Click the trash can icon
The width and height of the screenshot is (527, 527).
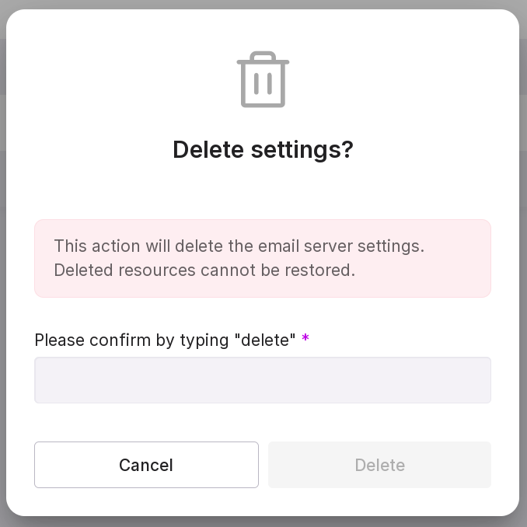coord(263,80)
